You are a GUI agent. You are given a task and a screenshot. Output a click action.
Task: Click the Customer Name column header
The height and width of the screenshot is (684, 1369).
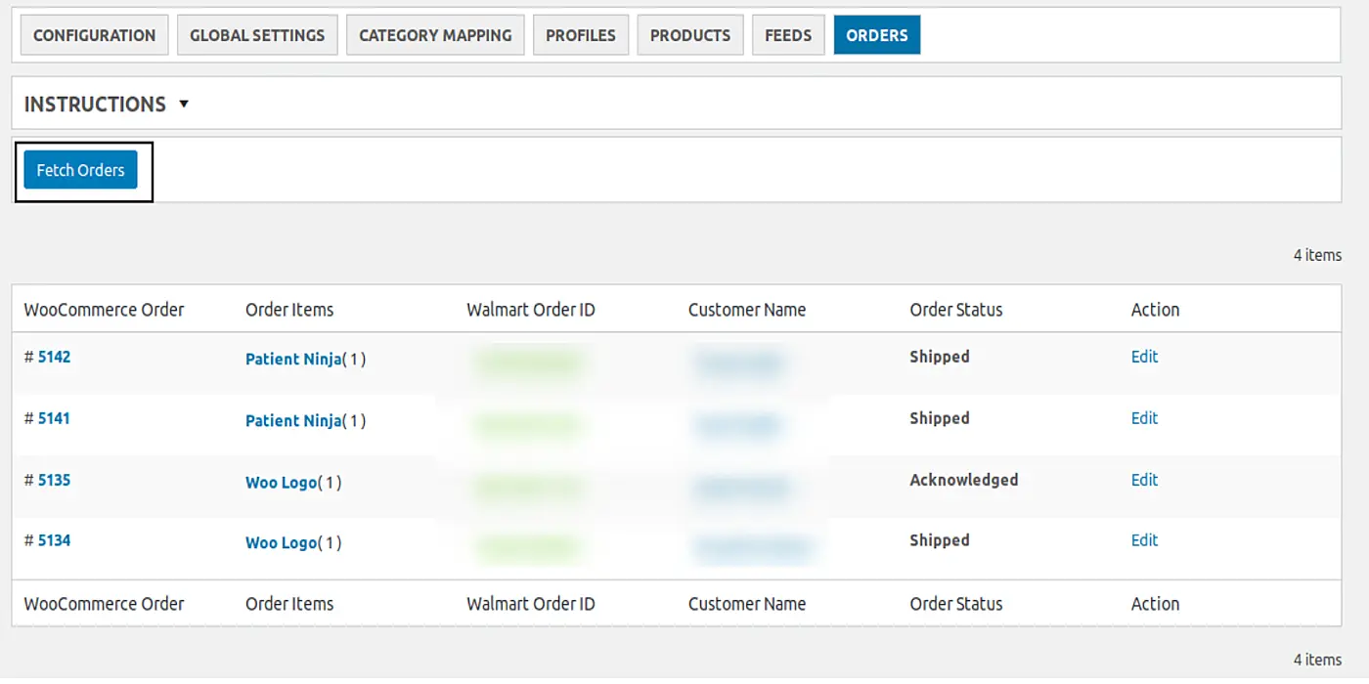point(746,309)
